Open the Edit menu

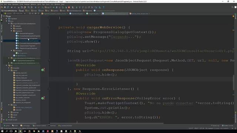point(6,4)
